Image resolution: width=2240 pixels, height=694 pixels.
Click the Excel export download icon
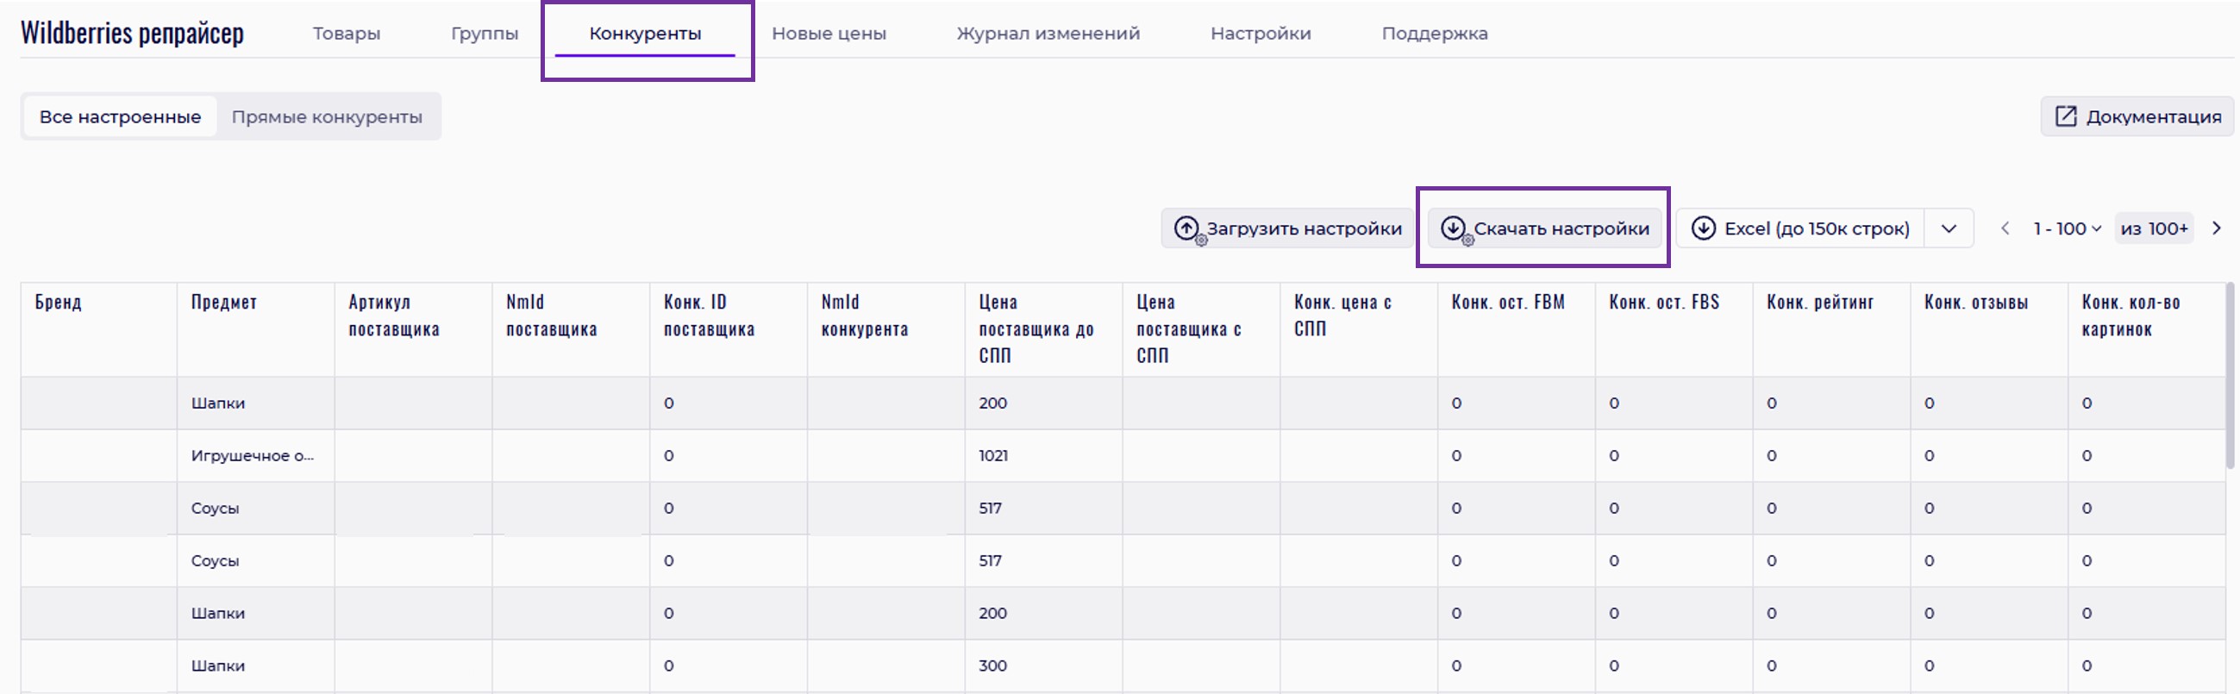pyautogui.click(x=1703, y=228)
